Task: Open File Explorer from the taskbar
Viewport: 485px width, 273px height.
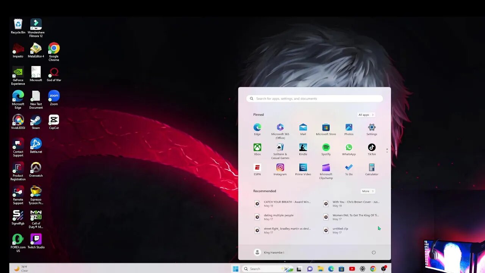Action: point(320,269)
